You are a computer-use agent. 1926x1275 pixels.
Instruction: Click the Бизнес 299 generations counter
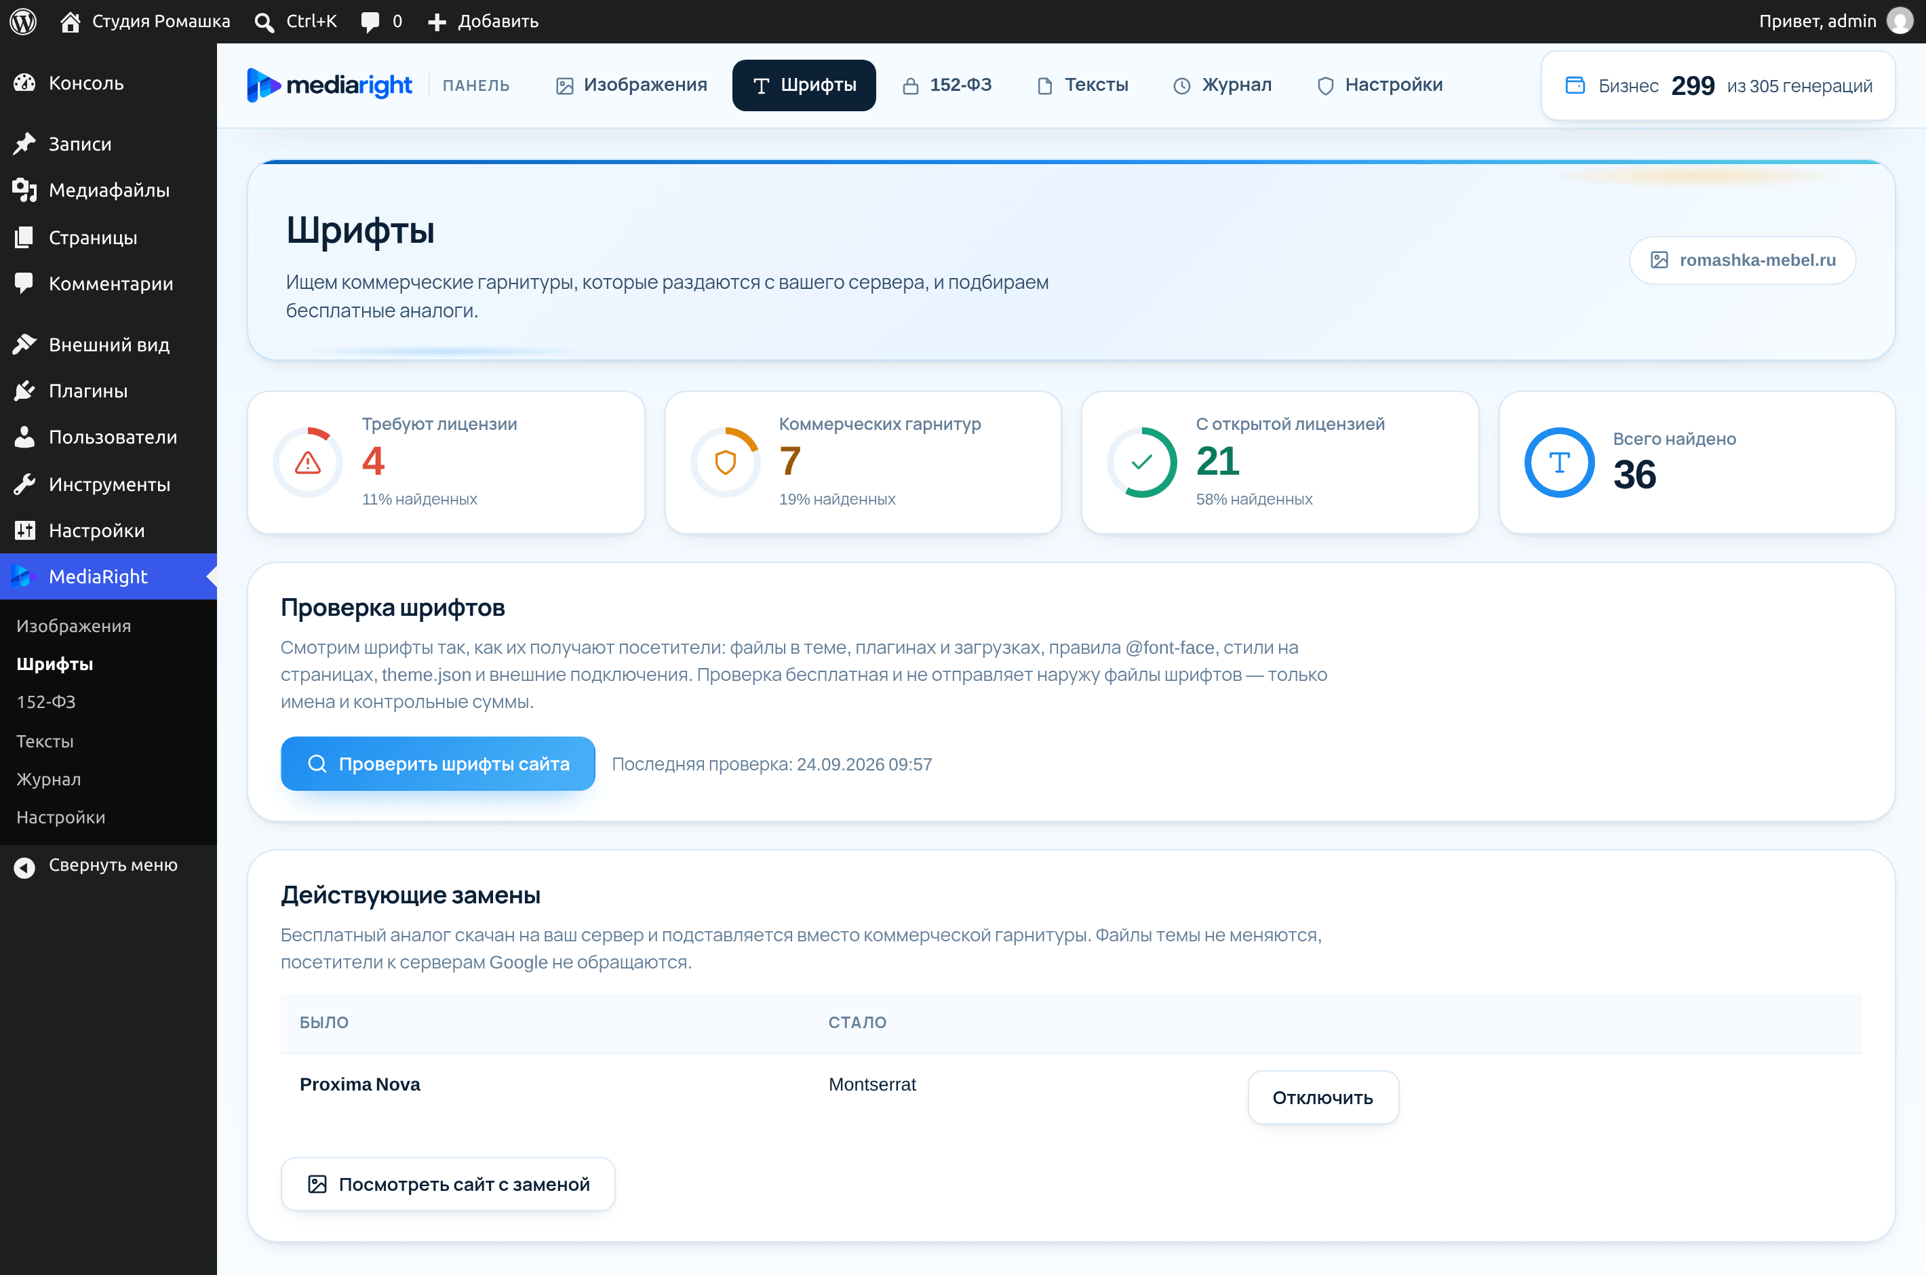[1718, 85]
